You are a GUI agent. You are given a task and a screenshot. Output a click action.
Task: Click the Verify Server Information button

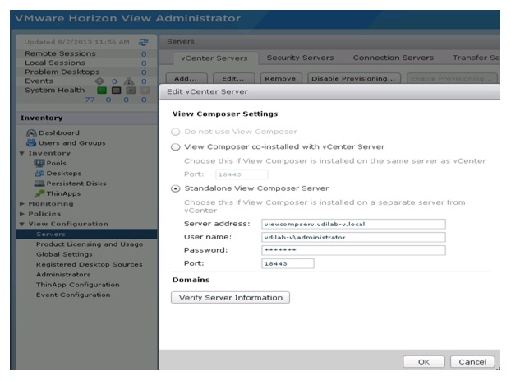point(230,298)
